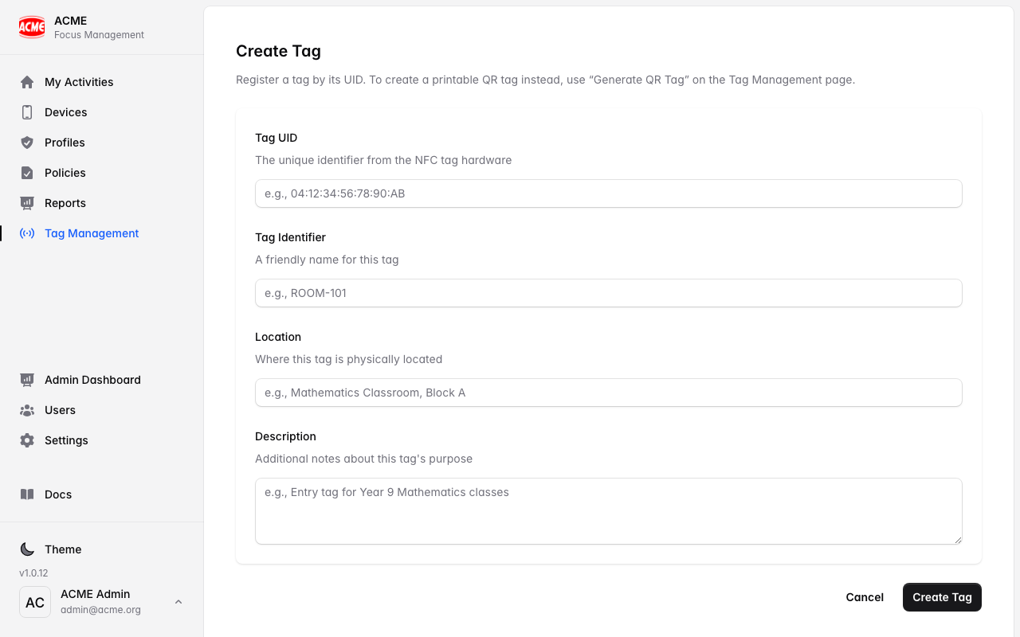Go to Policies document icon
Image resolution: width=1020 pixels, height=637 pixels.
[27, 173]
